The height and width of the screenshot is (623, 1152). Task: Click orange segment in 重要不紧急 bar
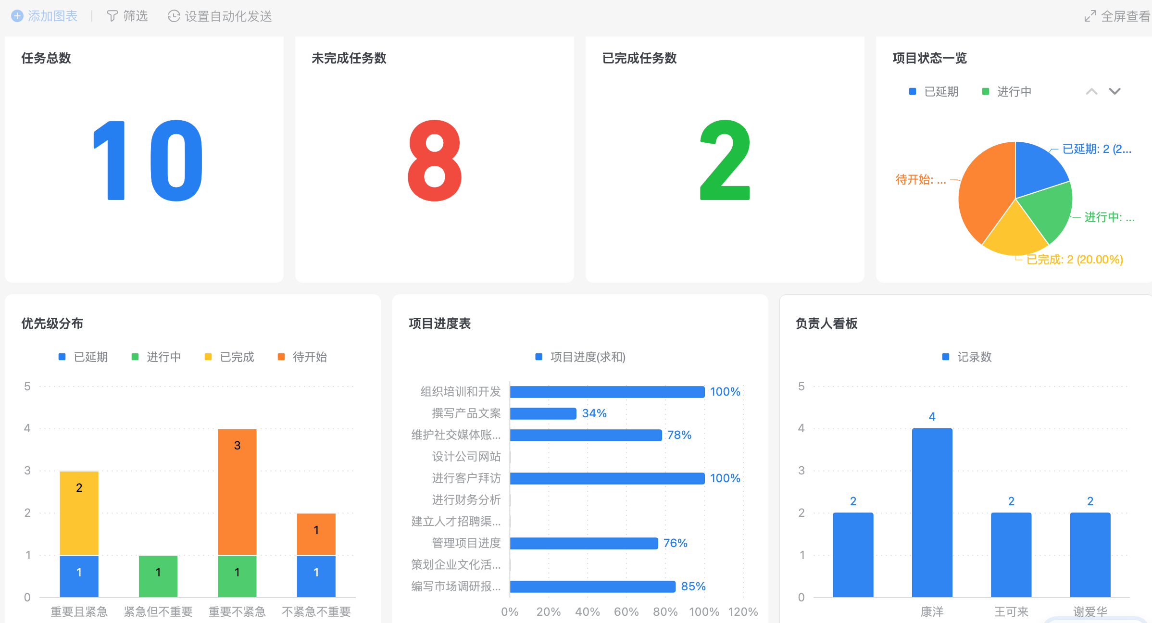point(237,492)
